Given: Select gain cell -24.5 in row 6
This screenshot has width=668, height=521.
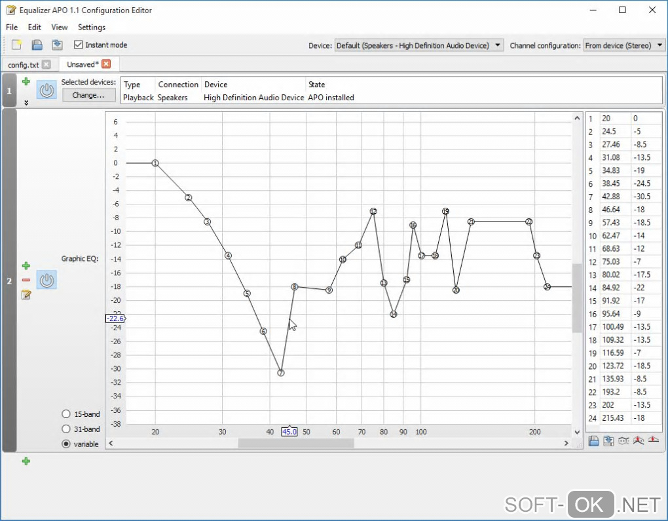Looking at the screenshot, I should click(x=646, y=183).
